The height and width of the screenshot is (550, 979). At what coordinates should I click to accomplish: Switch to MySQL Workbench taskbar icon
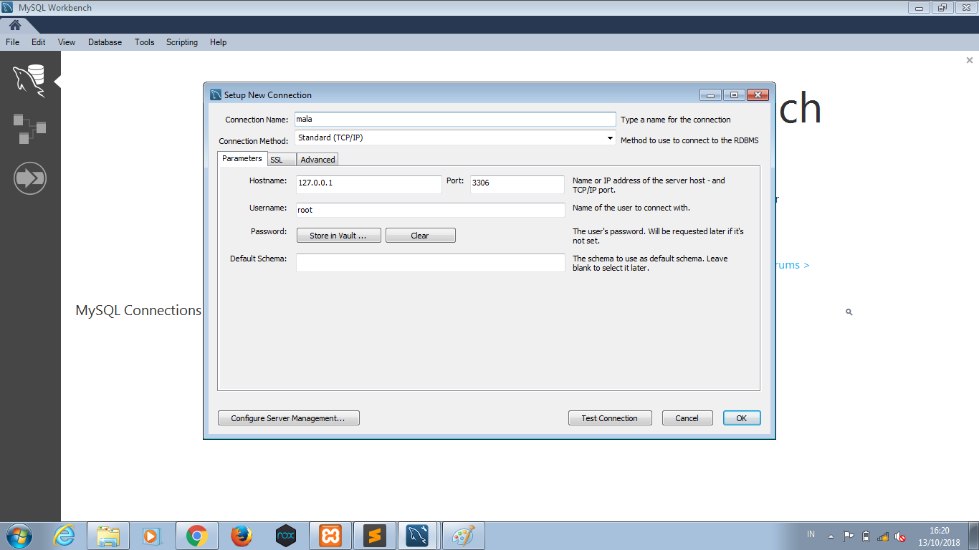click(x=418, y=536)
